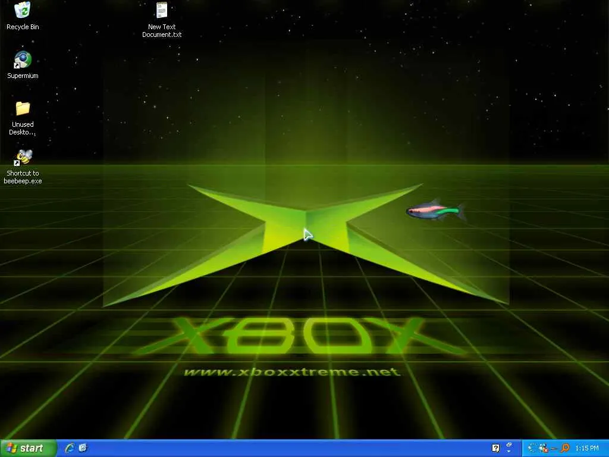609x457 pixels.
Task: Click the question mark help icon on taskbar
Action: (x=495, y=448)
